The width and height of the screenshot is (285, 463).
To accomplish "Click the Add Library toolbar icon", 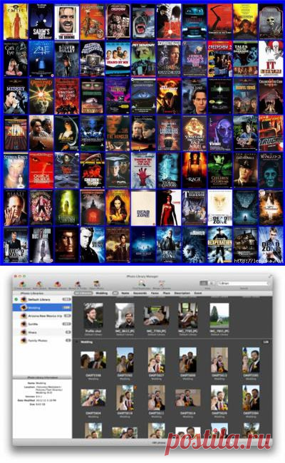I will tap(40, 283).
